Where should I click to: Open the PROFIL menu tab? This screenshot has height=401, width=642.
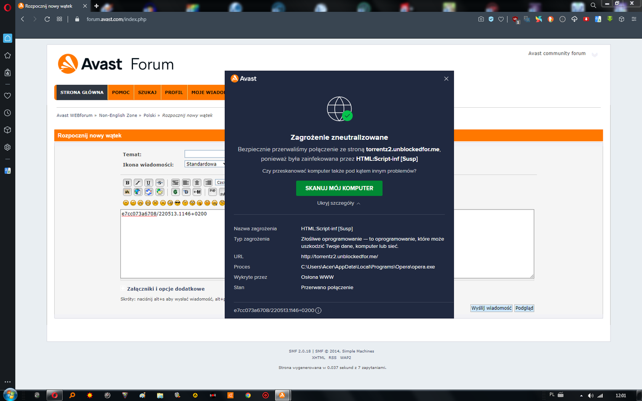point(174,92)
